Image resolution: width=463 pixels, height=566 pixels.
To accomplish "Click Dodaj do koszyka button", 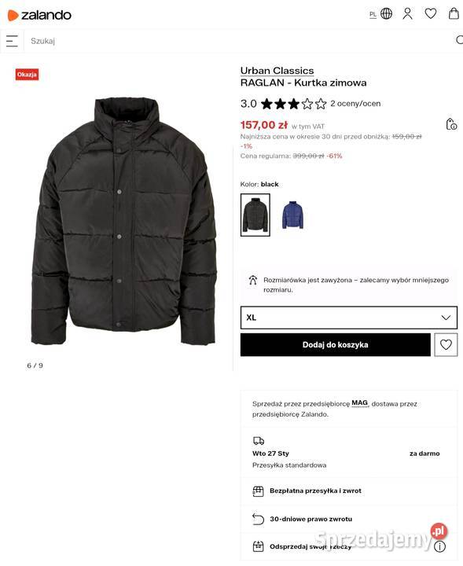I will coord(335,345).
